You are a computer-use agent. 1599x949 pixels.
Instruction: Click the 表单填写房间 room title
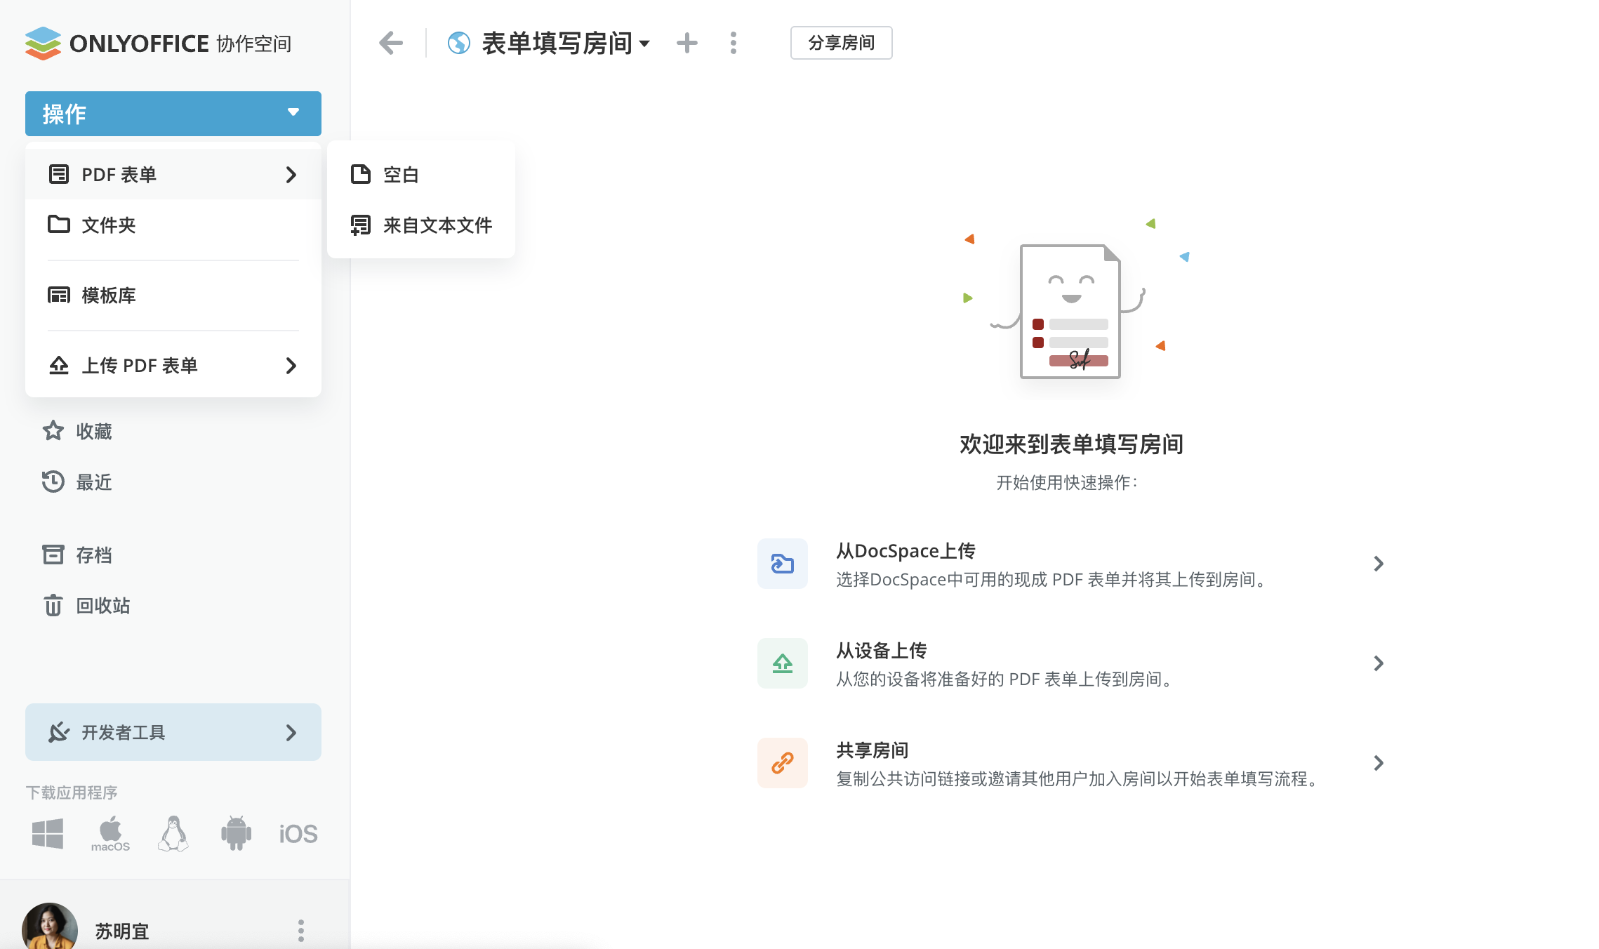pyautogui.click(x=557, y=44)
